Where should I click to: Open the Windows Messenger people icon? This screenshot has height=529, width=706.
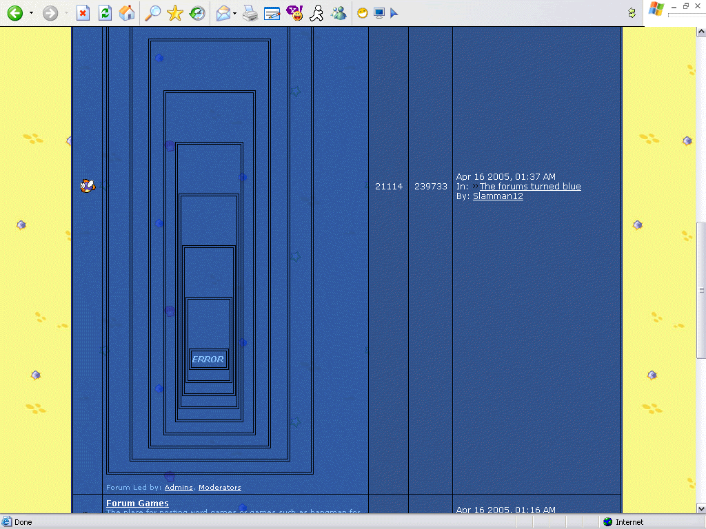tap(339, 13)
